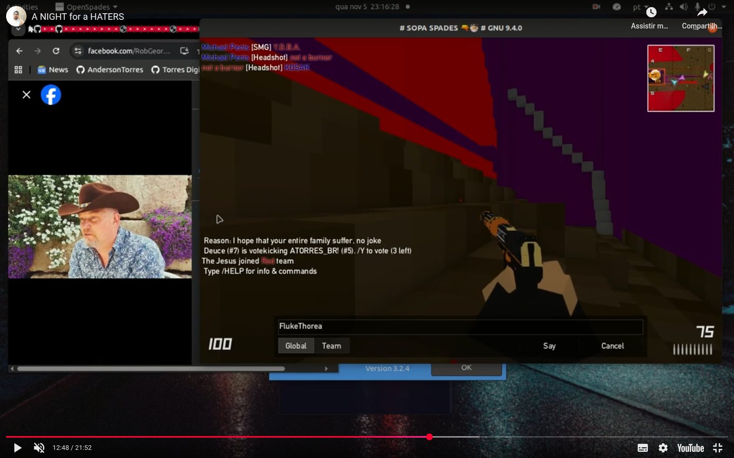This screenshot has width=734, height=458.
Task: Play the YouTube video
Action: [x=17, y=448]
